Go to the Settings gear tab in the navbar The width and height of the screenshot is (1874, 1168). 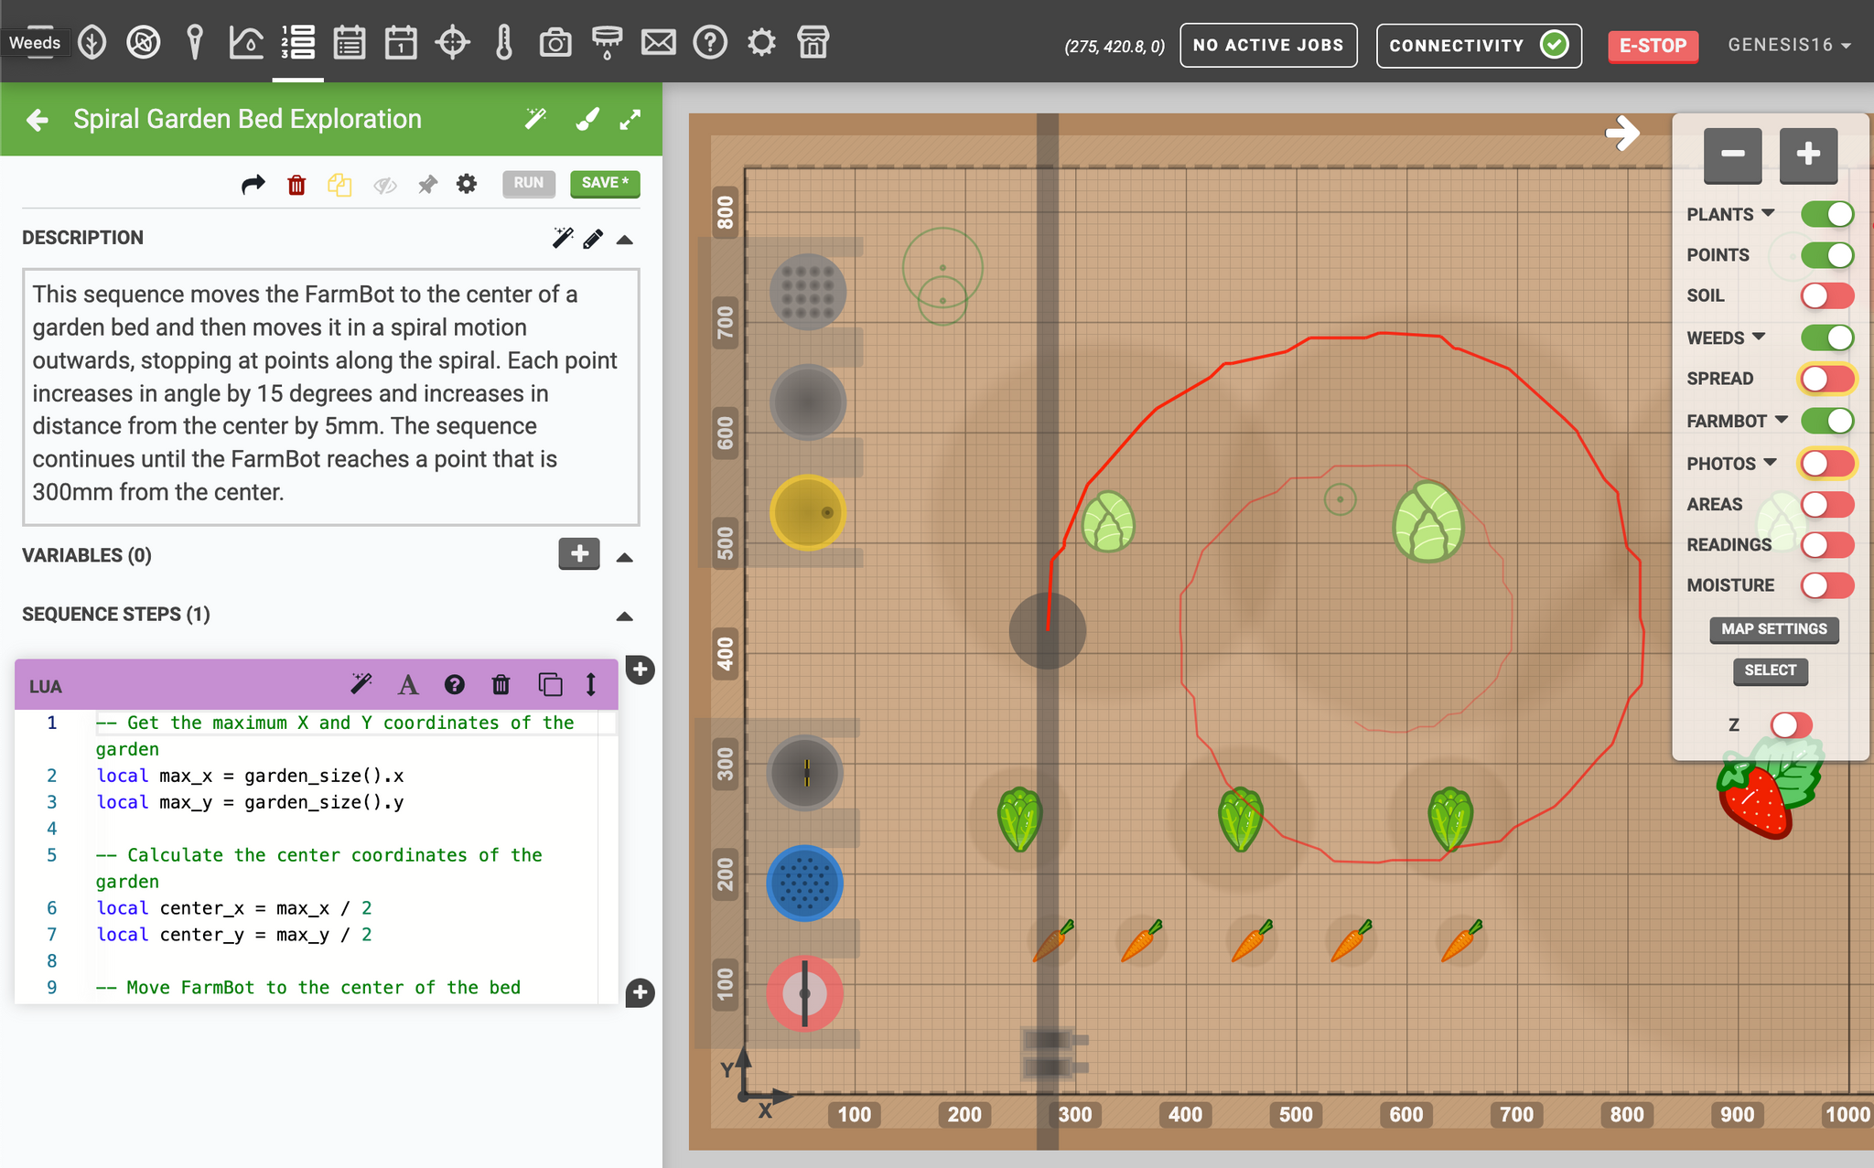click(x=761, y=43)
